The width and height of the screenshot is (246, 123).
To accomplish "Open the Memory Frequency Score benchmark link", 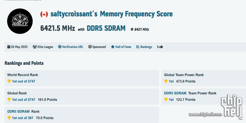I will point(136,14).
